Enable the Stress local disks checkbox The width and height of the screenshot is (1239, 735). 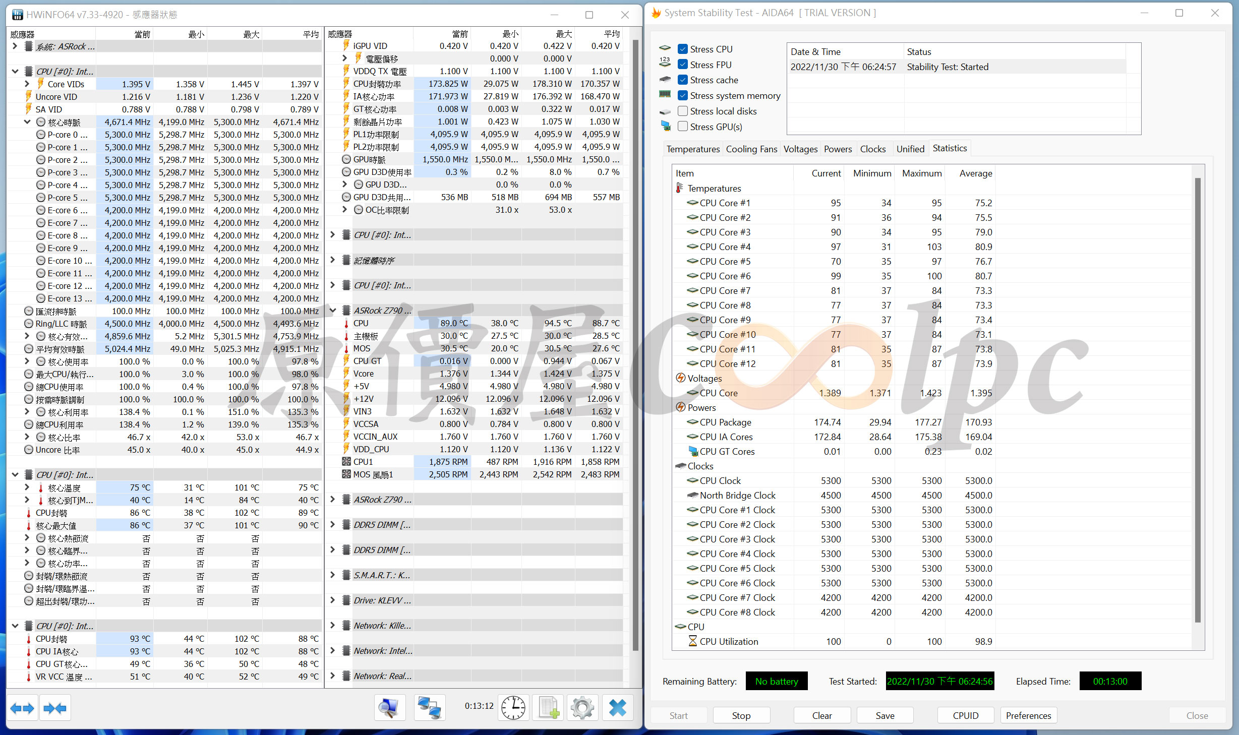click(683, 111)
